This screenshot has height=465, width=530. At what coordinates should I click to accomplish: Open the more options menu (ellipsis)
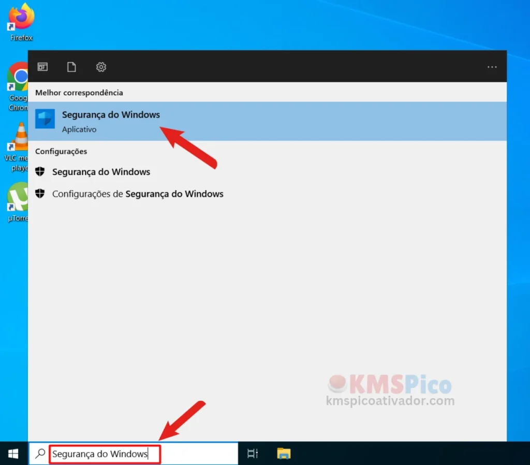coord(491,67)
